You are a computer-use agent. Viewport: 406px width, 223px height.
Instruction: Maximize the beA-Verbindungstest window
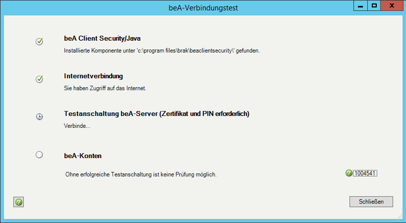pos(374,5)
